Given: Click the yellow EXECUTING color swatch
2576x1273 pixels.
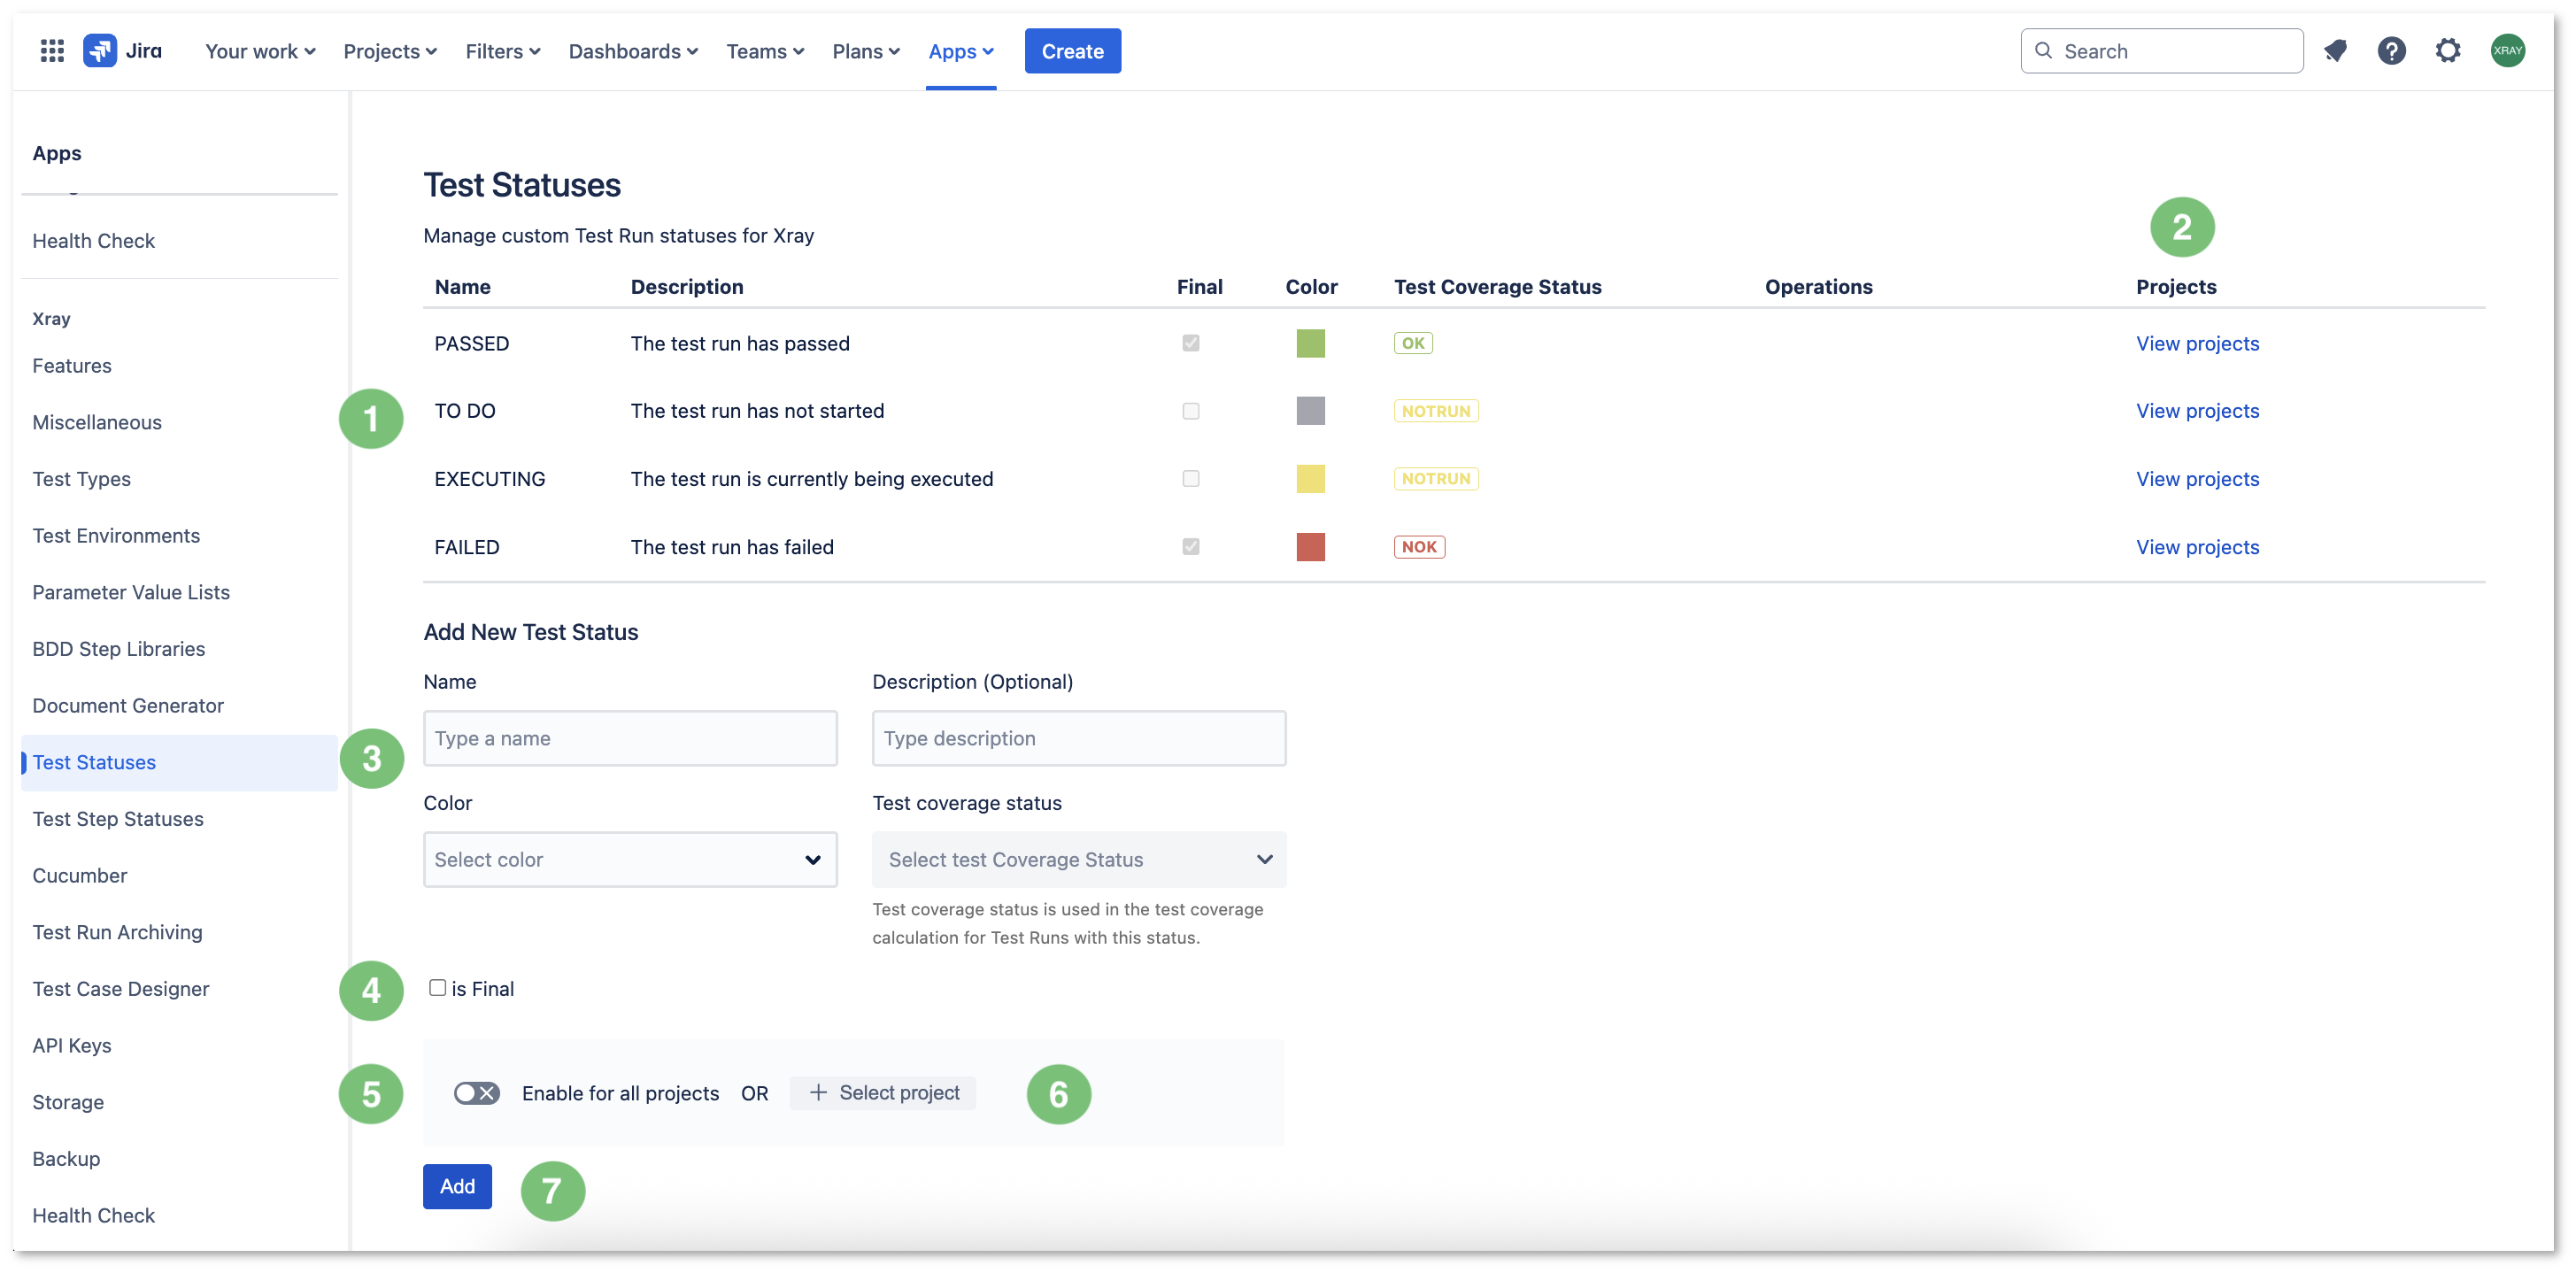Looking at the screenshot, I should click(1310, 479).
